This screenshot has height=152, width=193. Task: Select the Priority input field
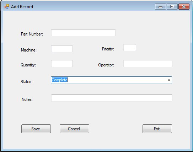[x=130, y=48]
